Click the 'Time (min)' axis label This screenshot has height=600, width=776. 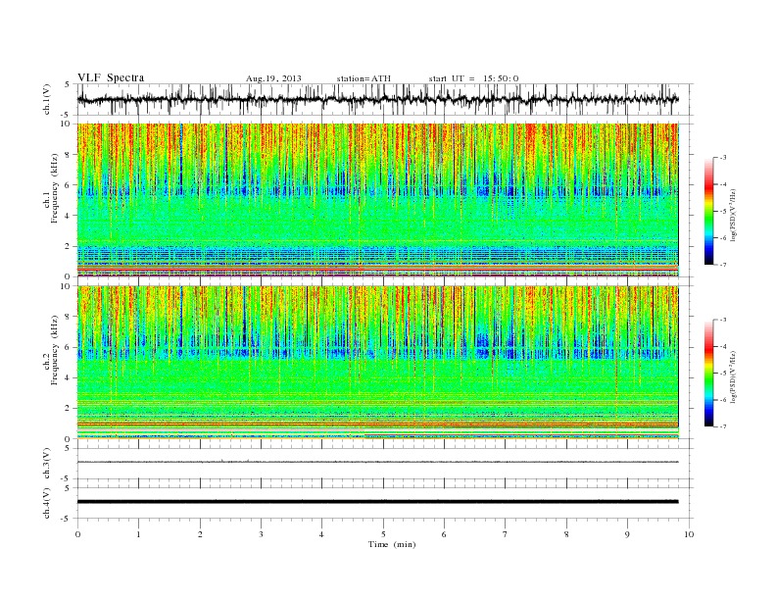coord(392,544)
